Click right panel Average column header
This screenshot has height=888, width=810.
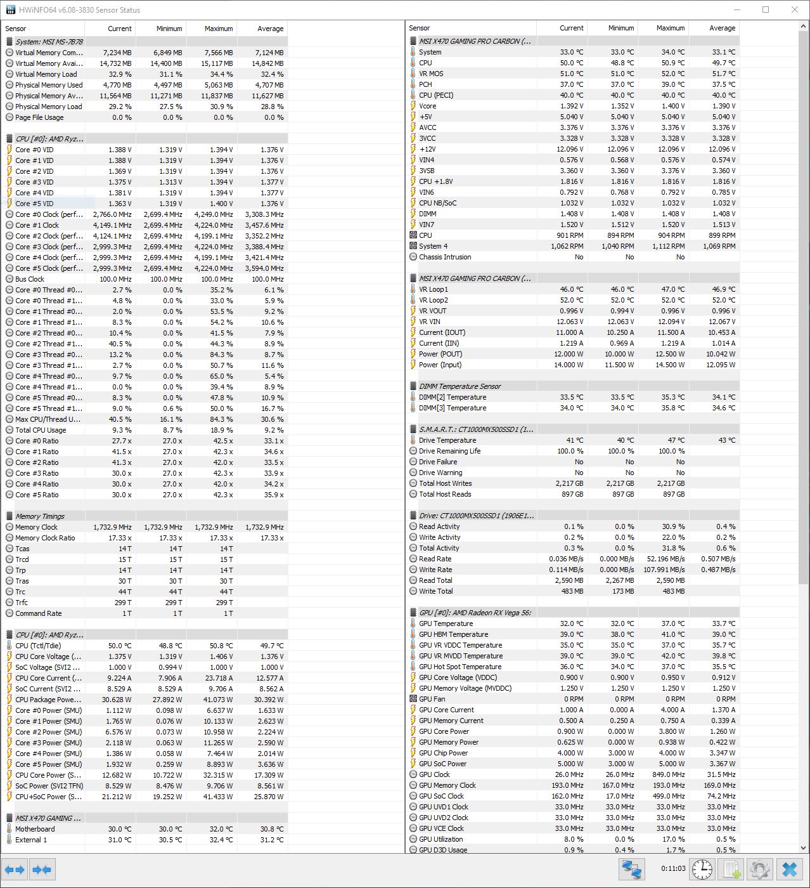pos(714,28)
